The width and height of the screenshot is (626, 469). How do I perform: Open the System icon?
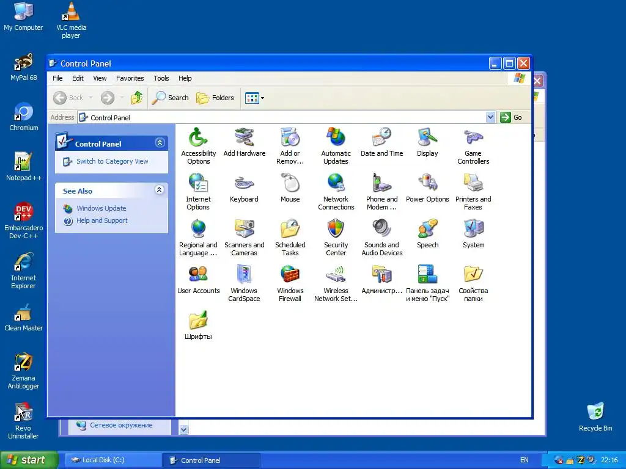pos(474,230)
